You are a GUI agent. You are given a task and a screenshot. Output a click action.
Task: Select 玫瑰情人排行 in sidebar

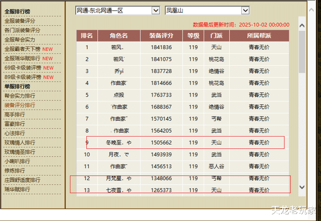20,142
